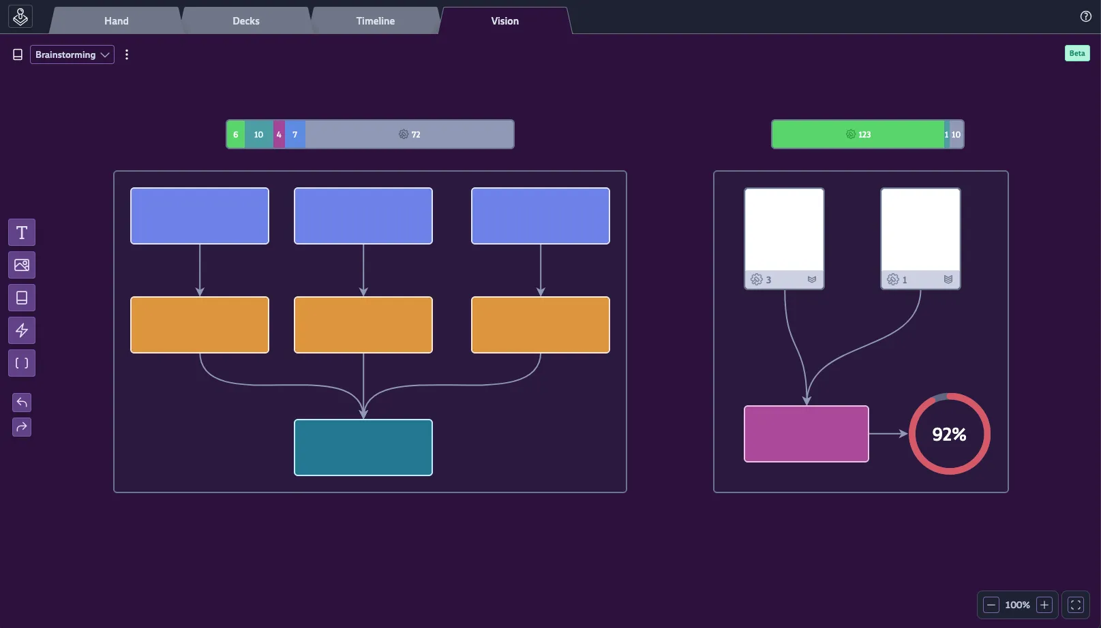
Task: Open the Decks tab
Action: click(245, 21)
